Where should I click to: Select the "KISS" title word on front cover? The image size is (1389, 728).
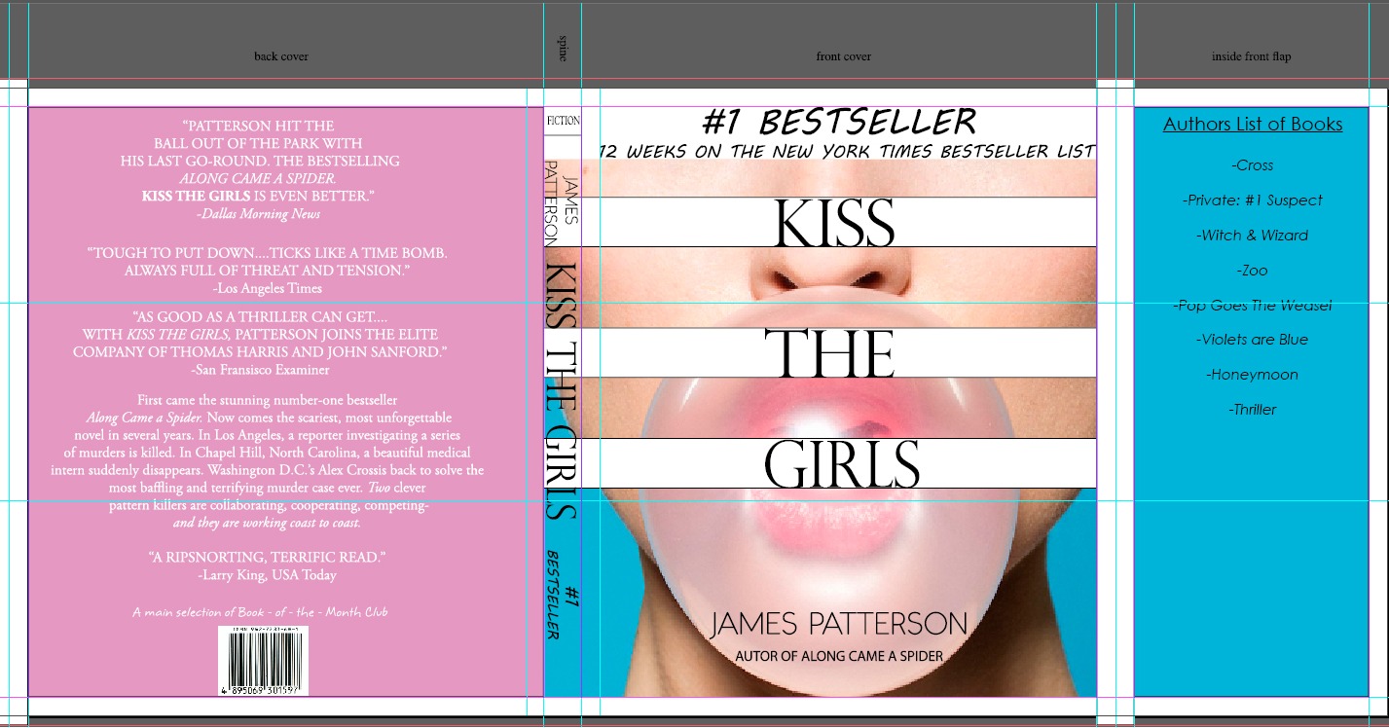click(834, 223)
